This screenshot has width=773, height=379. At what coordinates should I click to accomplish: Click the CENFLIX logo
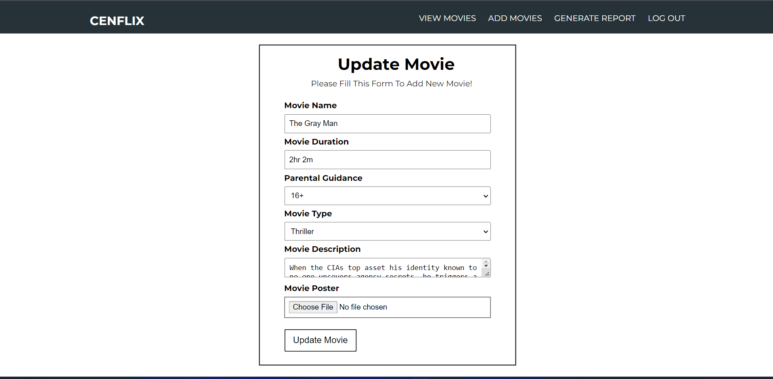pos(117,21)
